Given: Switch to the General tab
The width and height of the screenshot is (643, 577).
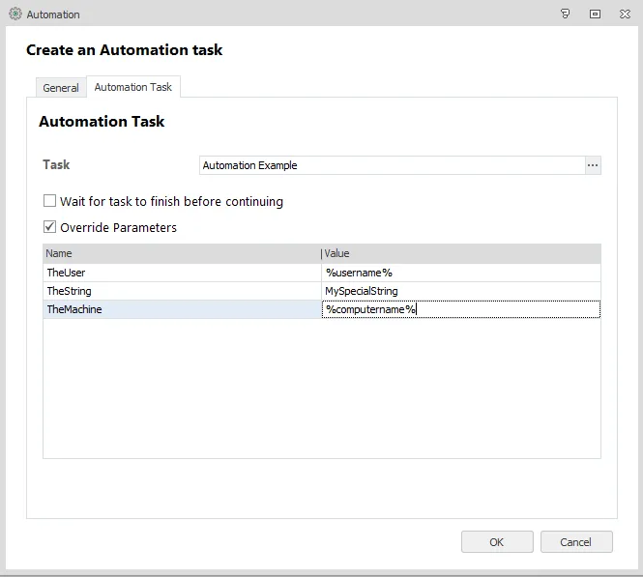Looking at the screenshot, I should tap(61, 88).
